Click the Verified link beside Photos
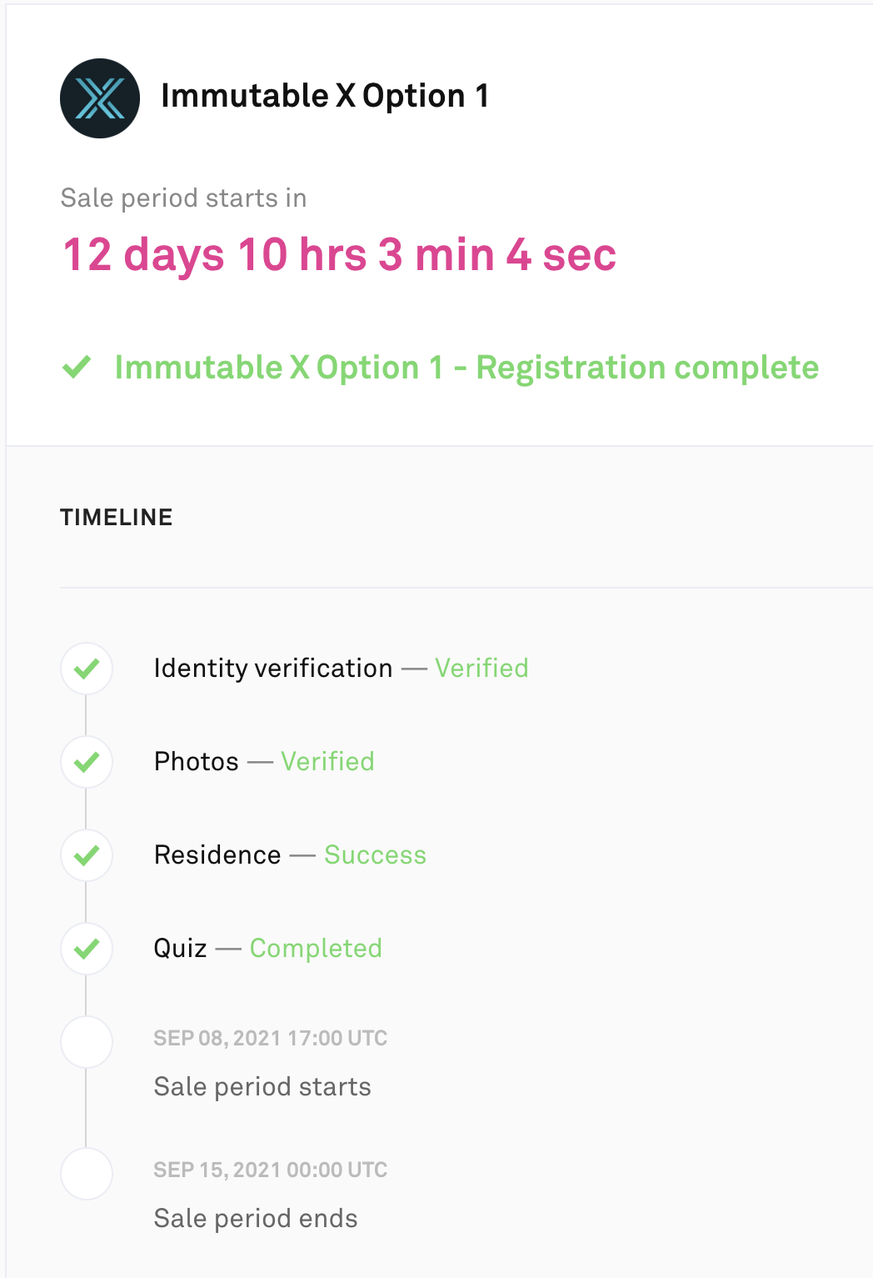The height and width of the screenshot is (1278, 873). 328,761
